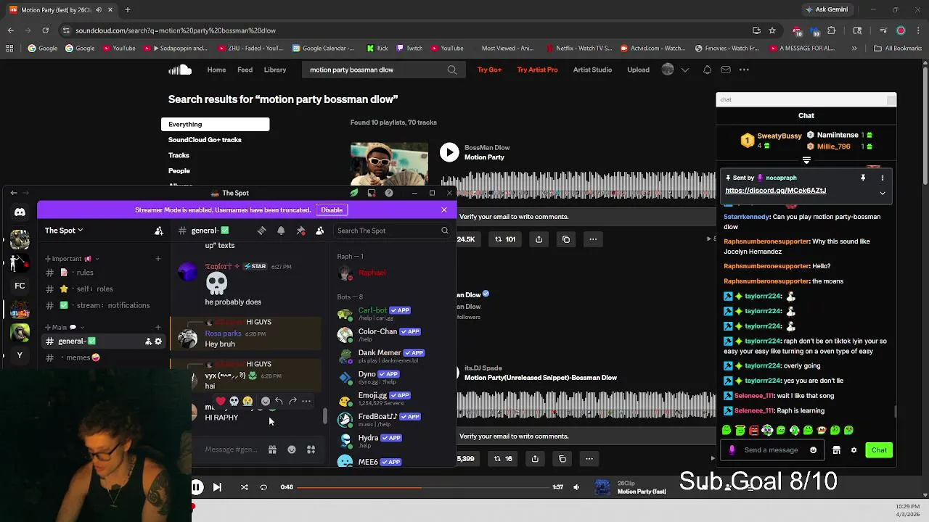Filter search results by Tracks

pos(179,155)
